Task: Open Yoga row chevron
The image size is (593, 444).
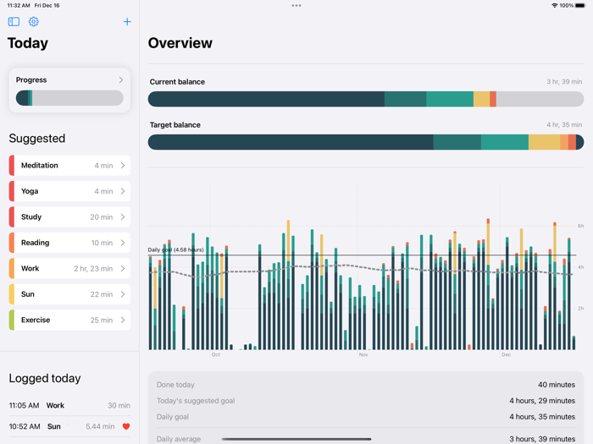Action: pos(123,191)
